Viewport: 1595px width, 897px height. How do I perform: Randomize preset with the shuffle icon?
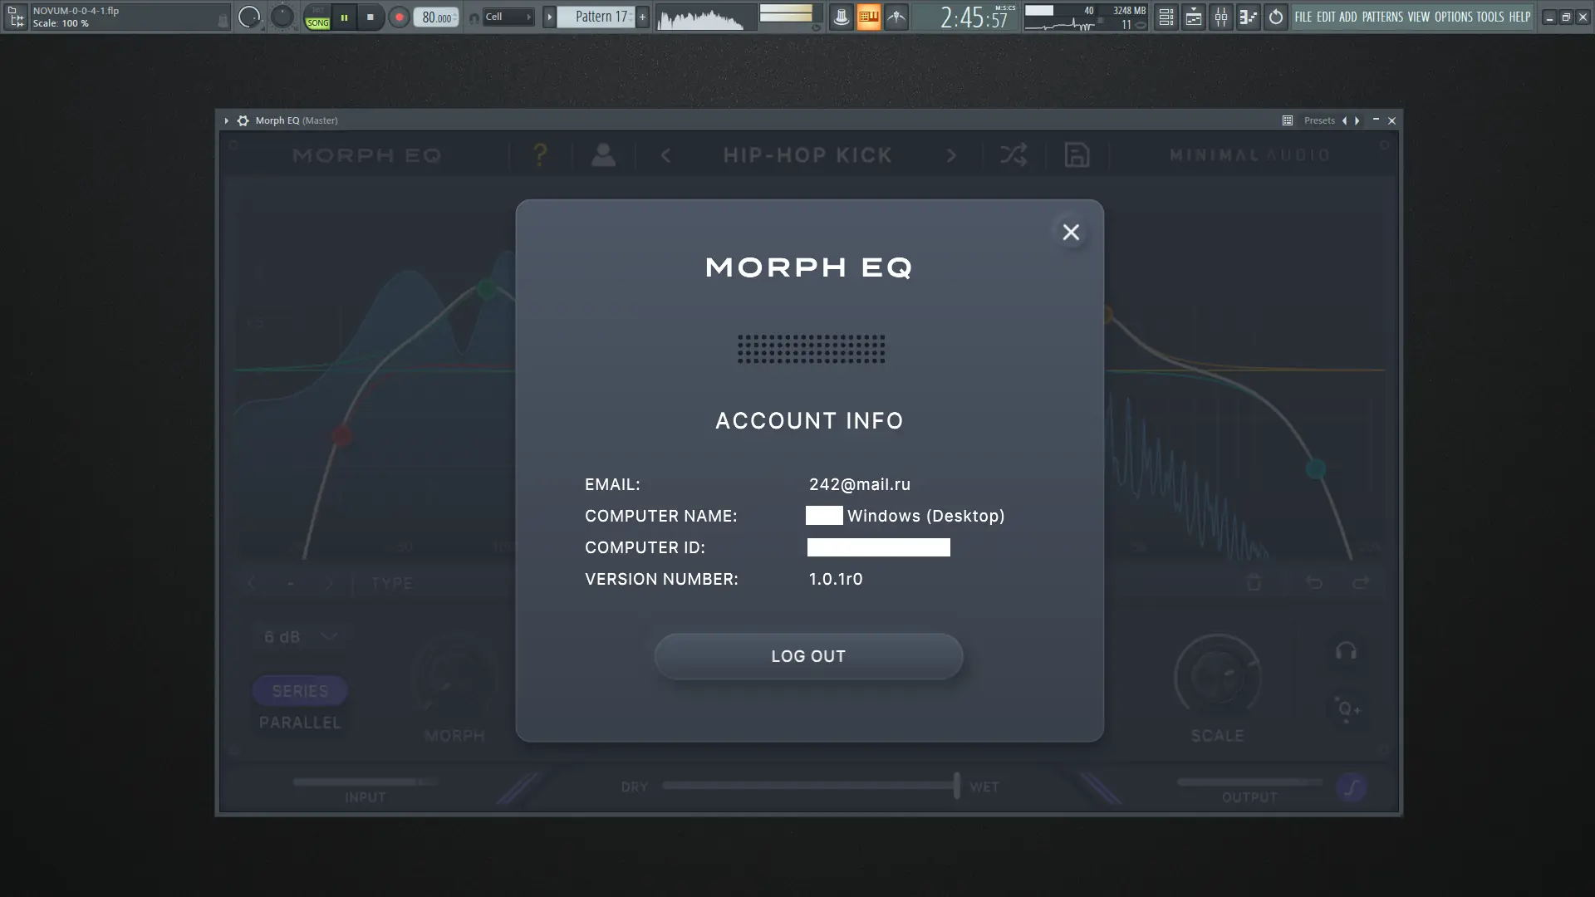(1014, 155)
